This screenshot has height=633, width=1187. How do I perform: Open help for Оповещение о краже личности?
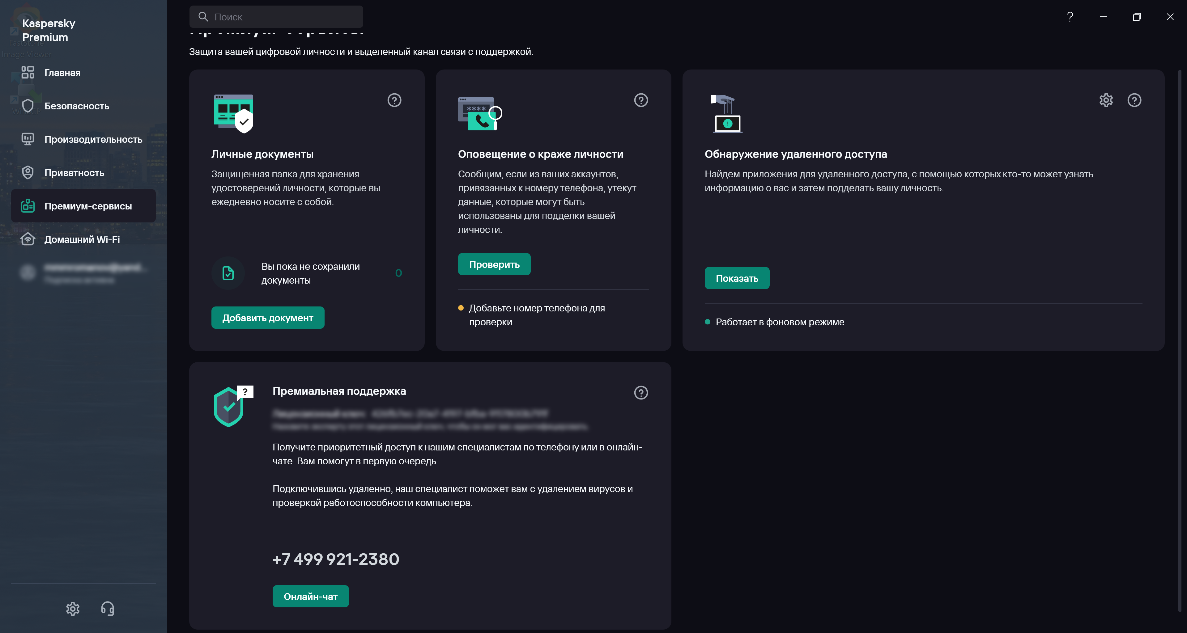tap(640, 100)
